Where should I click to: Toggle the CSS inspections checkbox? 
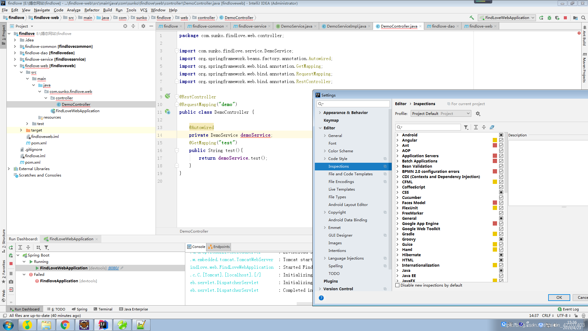501,192
